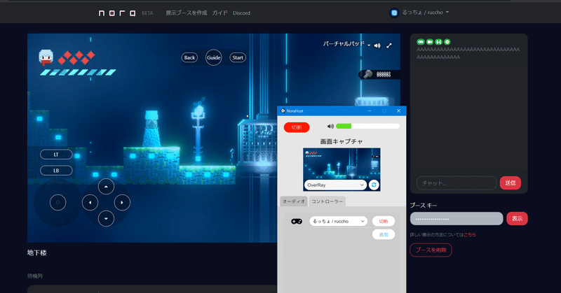Image resolution: width=561 pixels, height=293 pixels.
Task: Open the OverRay capture source dropdown
Action: point(335,185)
